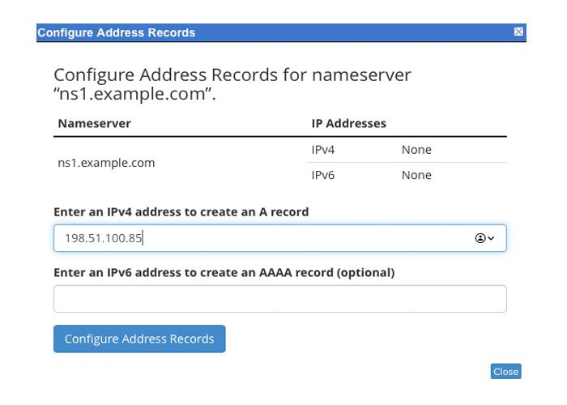Click the Close button at the bottom right

tap(505, 371)
